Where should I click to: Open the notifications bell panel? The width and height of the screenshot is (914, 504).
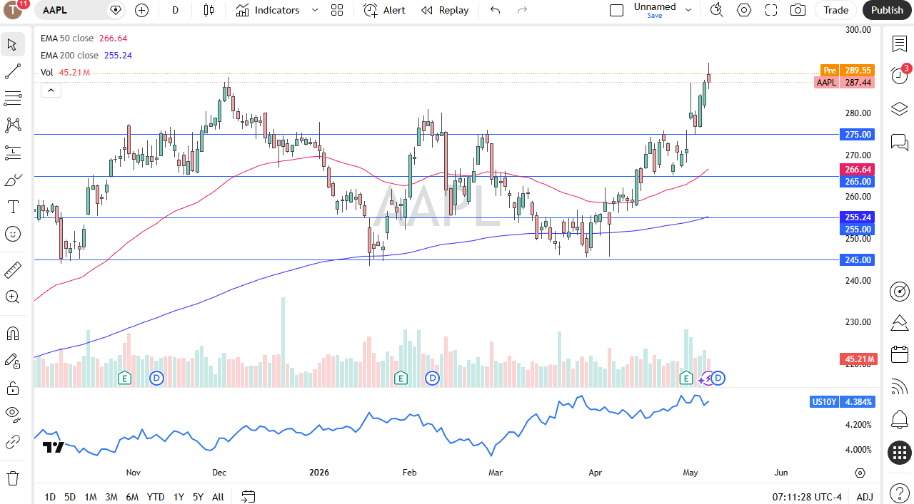900,420
